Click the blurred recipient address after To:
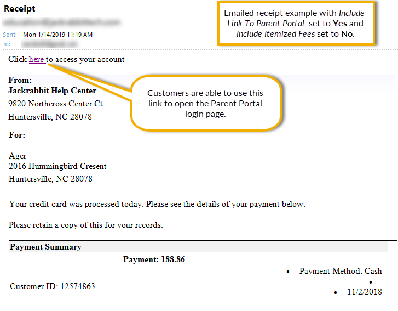398x311 pixels. pos(50,44)
